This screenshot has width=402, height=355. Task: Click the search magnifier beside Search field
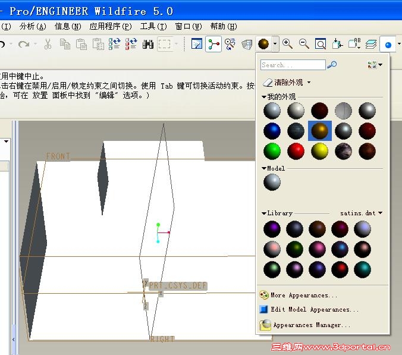pos(332,65)
